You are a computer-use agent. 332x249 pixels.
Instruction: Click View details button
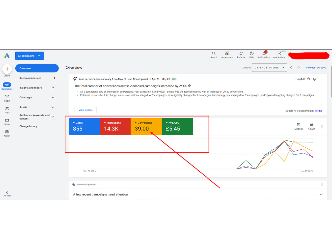tap(86, 110)
